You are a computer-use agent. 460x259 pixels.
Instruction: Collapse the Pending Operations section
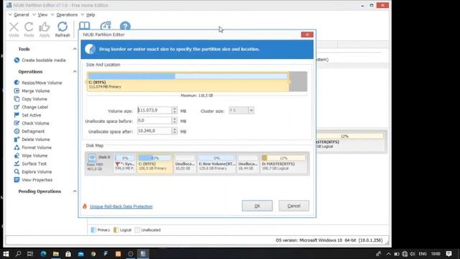[75, 191]
